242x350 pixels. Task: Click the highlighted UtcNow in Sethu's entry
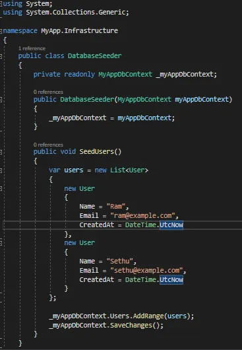[x=171, y=280]
